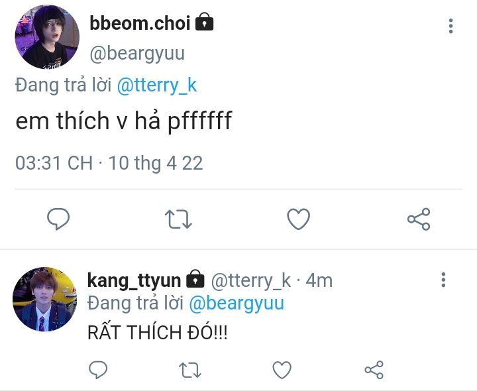Open more options on kang_ttyun's reply

[x=443, y=280]
